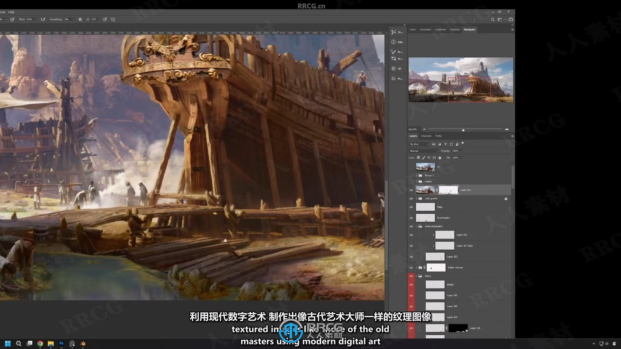Screen dimensions: 621x349
Task: Click the Navigator zoom out small mountains button
Action: tap(424, 129)
